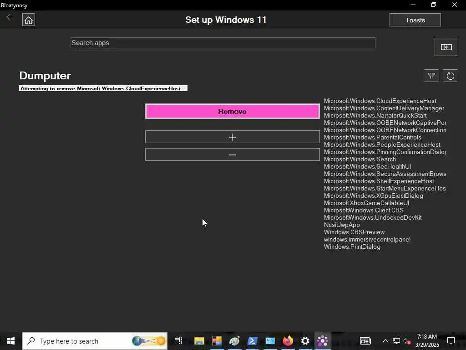
Task: Focus the Search apps field
Action: [223, 43]
